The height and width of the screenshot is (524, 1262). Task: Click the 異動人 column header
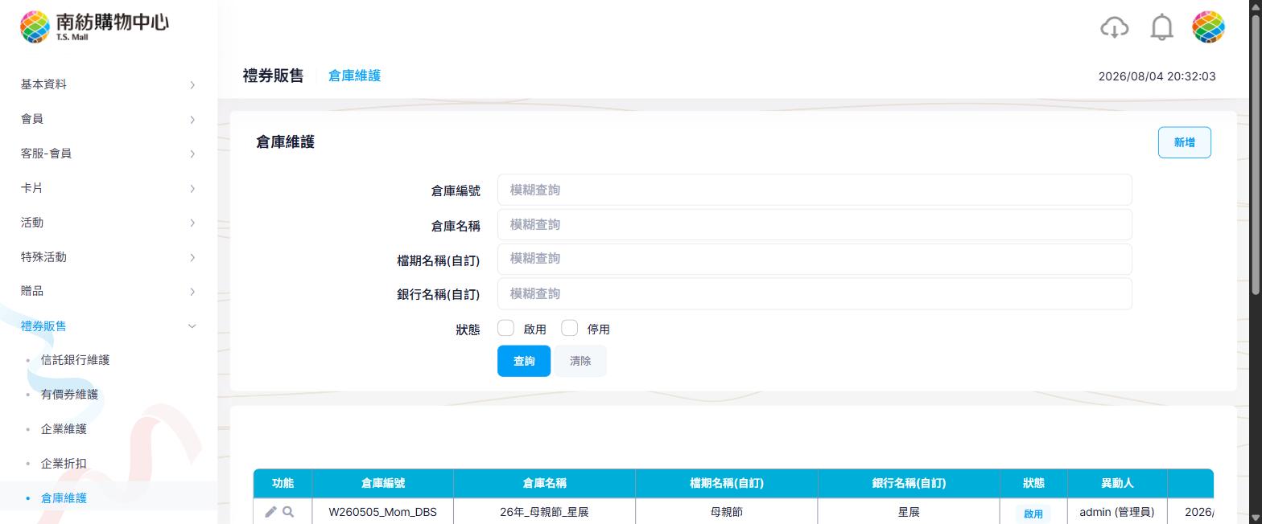pyautogui.click(x=1117, y=483)
